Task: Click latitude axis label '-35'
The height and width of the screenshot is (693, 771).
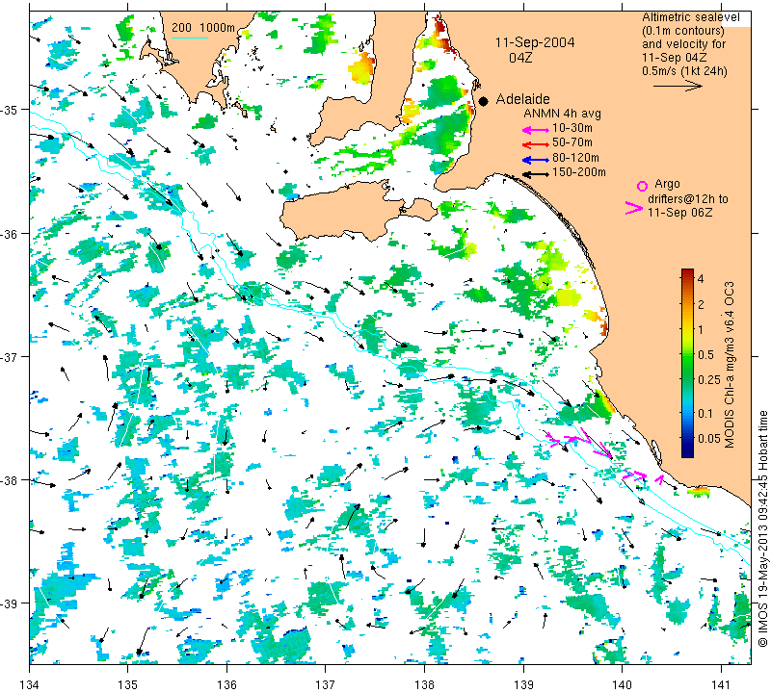Action: 8,110
